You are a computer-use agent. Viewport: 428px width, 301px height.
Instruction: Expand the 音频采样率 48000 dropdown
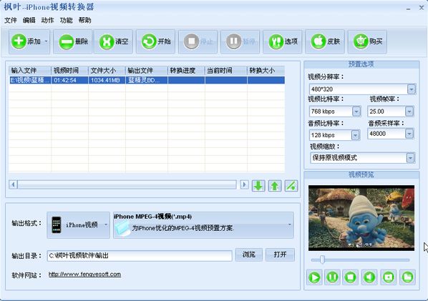tap(409, 134)
